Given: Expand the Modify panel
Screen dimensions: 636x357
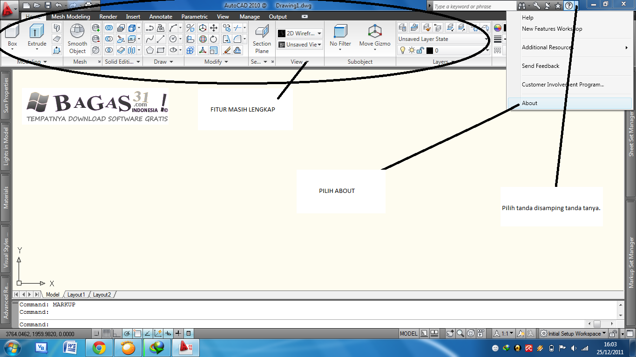Looking at the screenshot, I should click(217, 62).
